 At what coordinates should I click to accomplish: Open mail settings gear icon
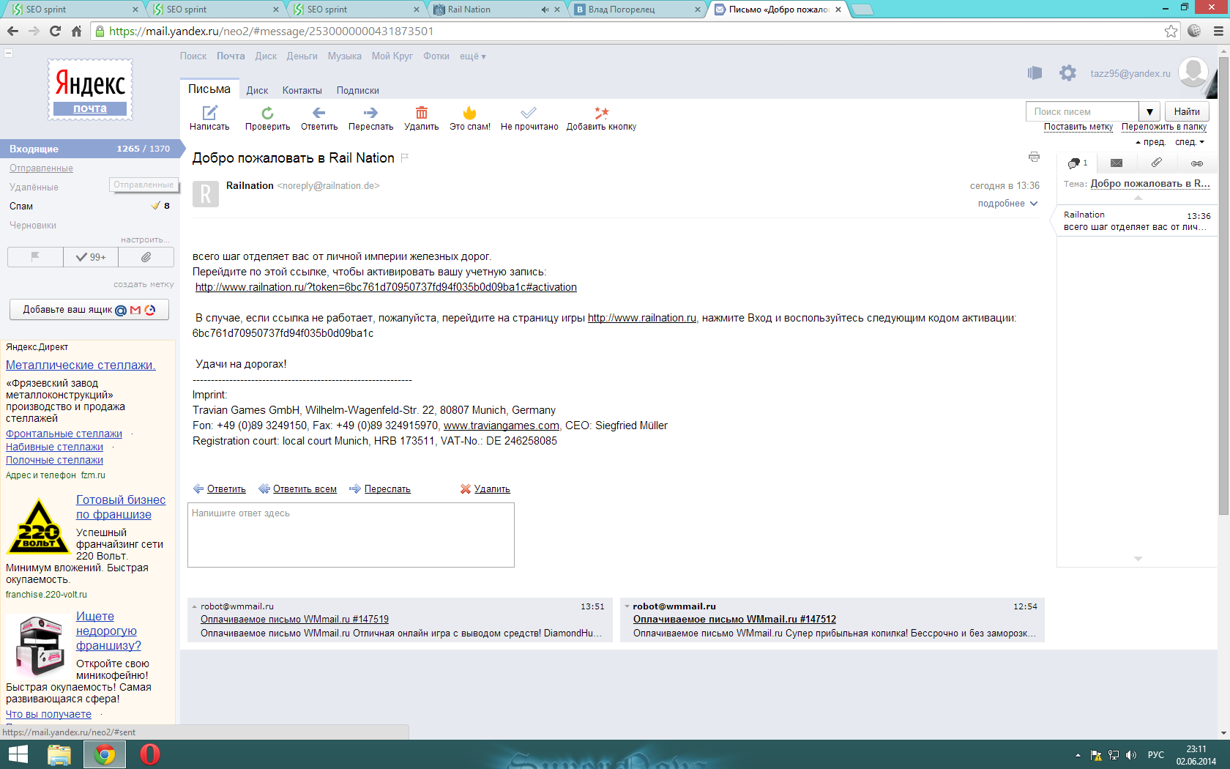[1068, 73]
